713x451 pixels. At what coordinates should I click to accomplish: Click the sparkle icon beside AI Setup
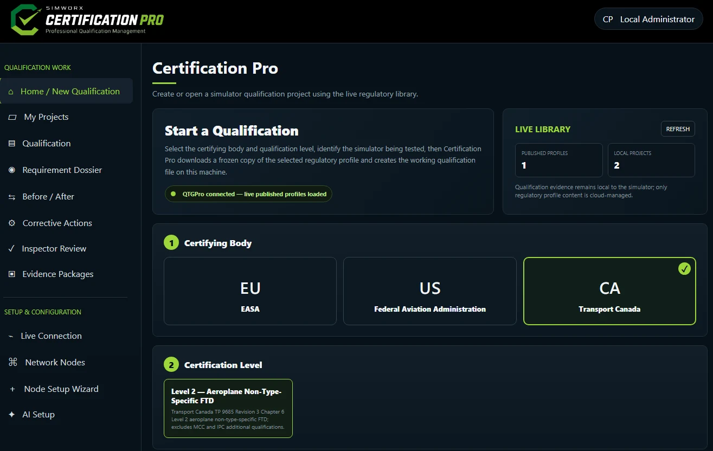click(x=12, y=415)
